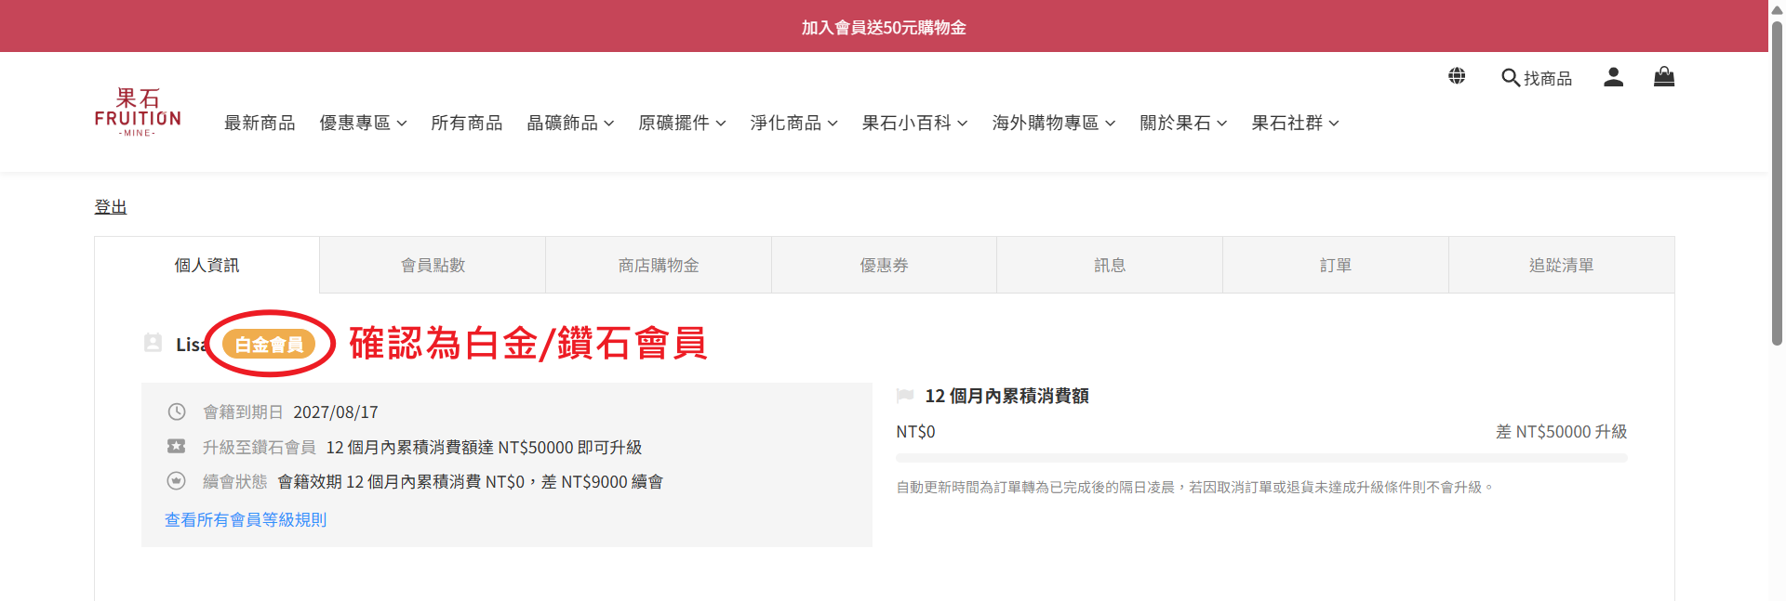1786x601 pixels.
Task: Click the spending progress bar
Action: [x=1261, y=457]
